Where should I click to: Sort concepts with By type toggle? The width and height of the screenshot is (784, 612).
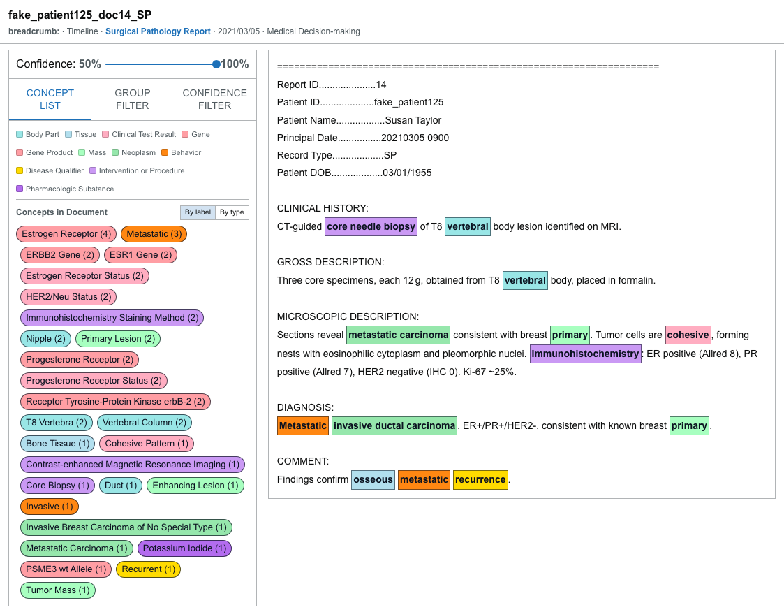point(232,212)
